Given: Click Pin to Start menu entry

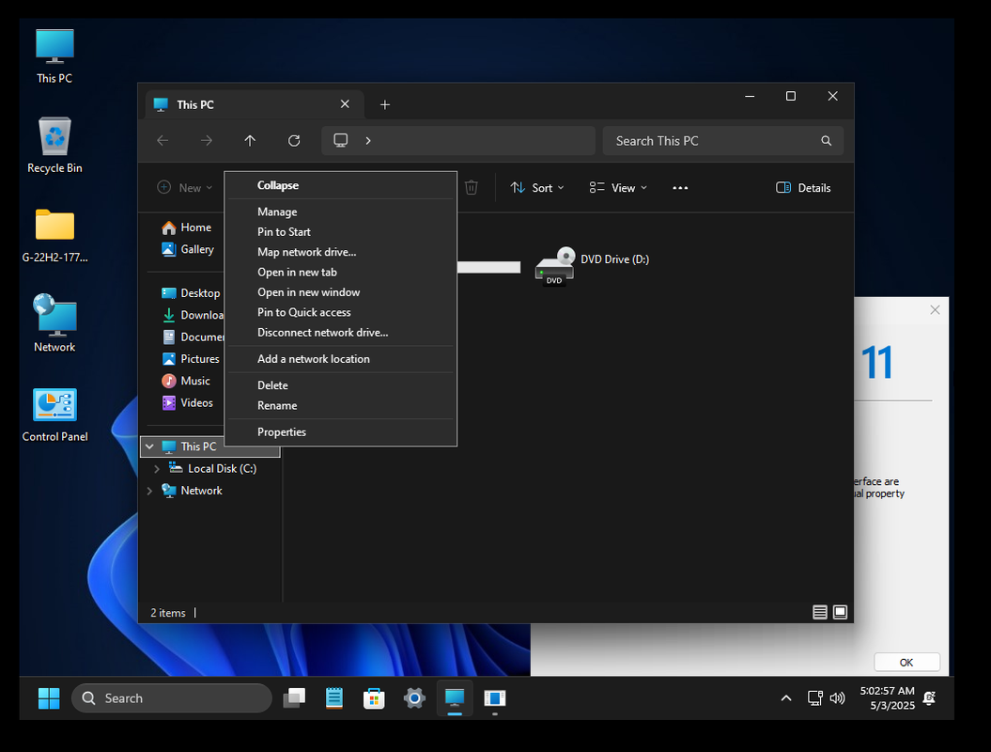Looking at the screenshot, I should click(341, 232).
